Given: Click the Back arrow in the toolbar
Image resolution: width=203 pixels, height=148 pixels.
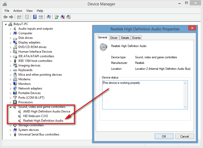Looking at the screenshot, I should [5, 17].
